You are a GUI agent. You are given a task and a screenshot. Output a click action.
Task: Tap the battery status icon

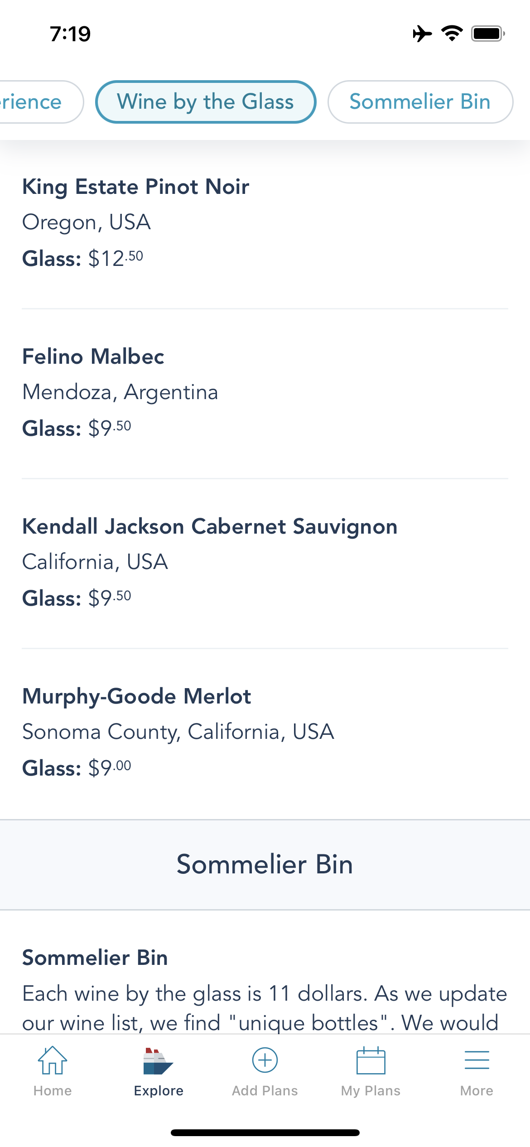point(488,34)
